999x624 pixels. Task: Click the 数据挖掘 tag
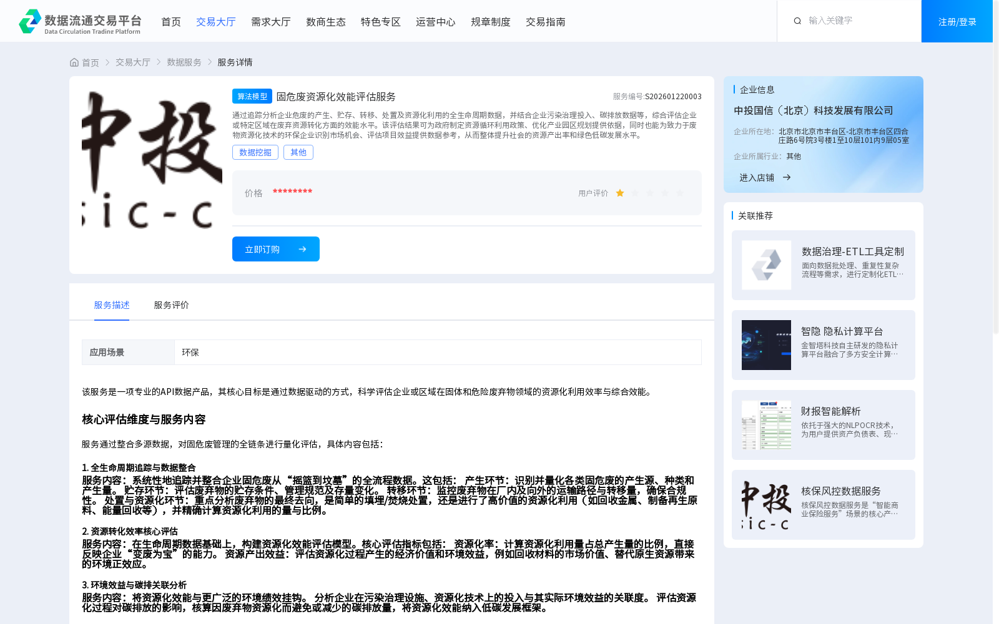(255, 152)
